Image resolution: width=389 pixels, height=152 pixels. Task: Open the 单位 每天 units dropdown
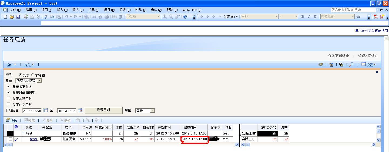click(152, 111)
